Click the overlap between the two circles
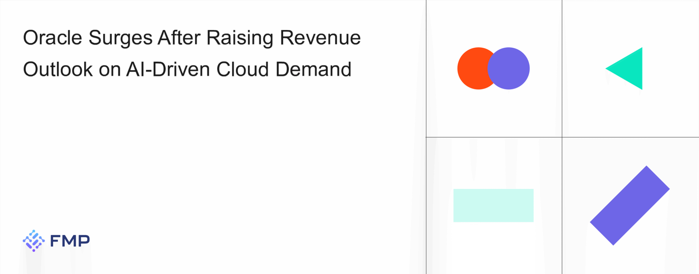This screenshot has height=274, width=699. tap(492, 68)
